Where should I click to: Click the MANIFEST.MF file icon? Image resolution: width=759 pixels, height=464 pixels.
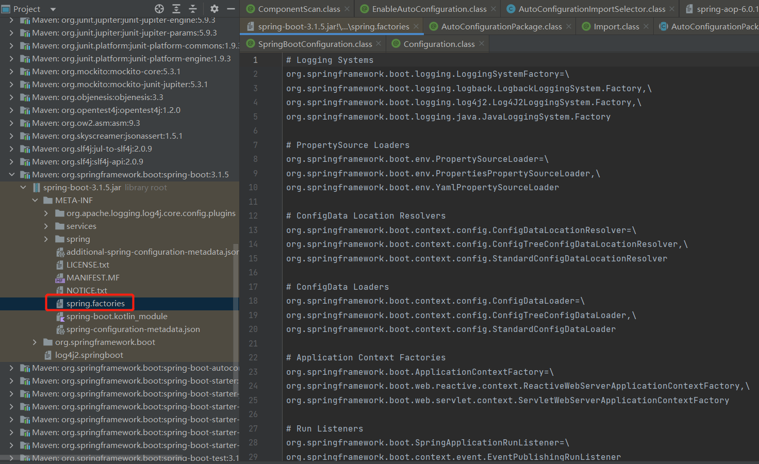click(60, 278)
